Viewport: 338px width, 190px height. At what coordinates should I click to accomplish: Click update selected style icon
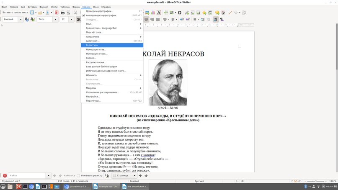click(x=27, y=19)
